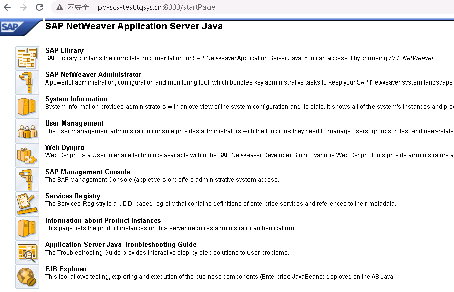Select the System Information icon
The image size is (454, 292).
tap(27, 106)
